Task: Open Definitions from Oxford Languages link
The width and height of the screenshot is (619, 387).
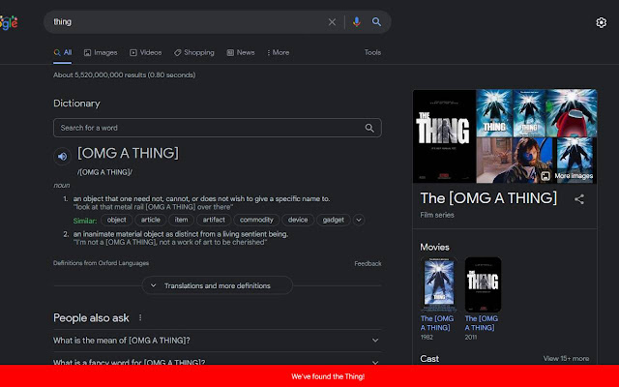Action: (101, 263)
